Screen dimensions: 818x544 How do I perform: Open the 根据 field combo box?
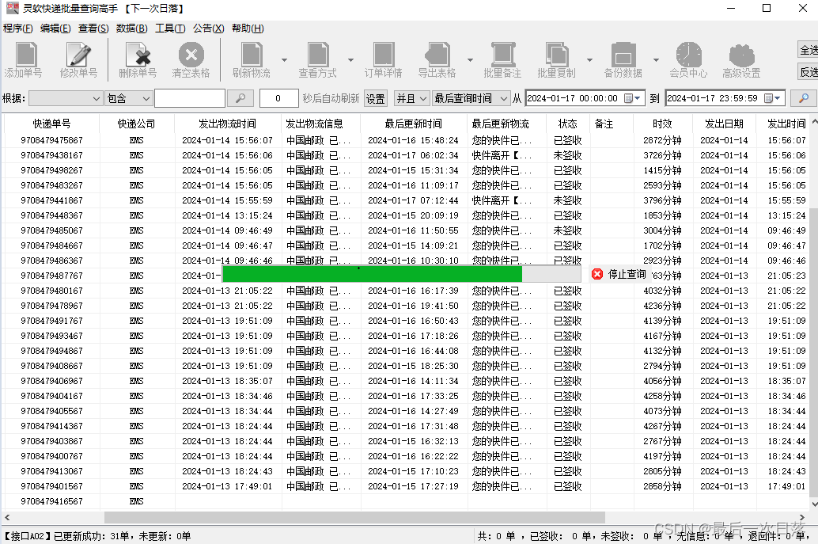coord(65,98)
